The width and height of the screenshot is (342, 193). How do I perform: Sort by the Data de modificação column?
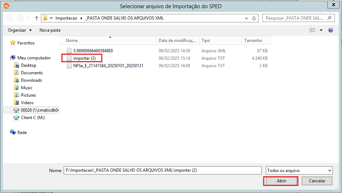tap(178, 41)
